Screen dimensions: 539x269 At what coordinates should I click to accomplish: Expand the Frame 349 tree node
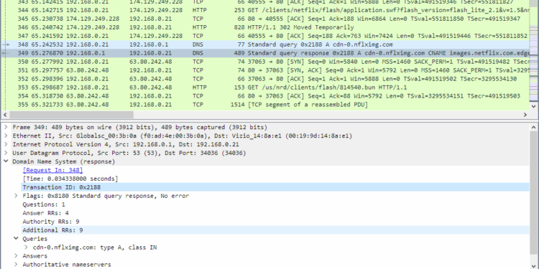(6, 127)
